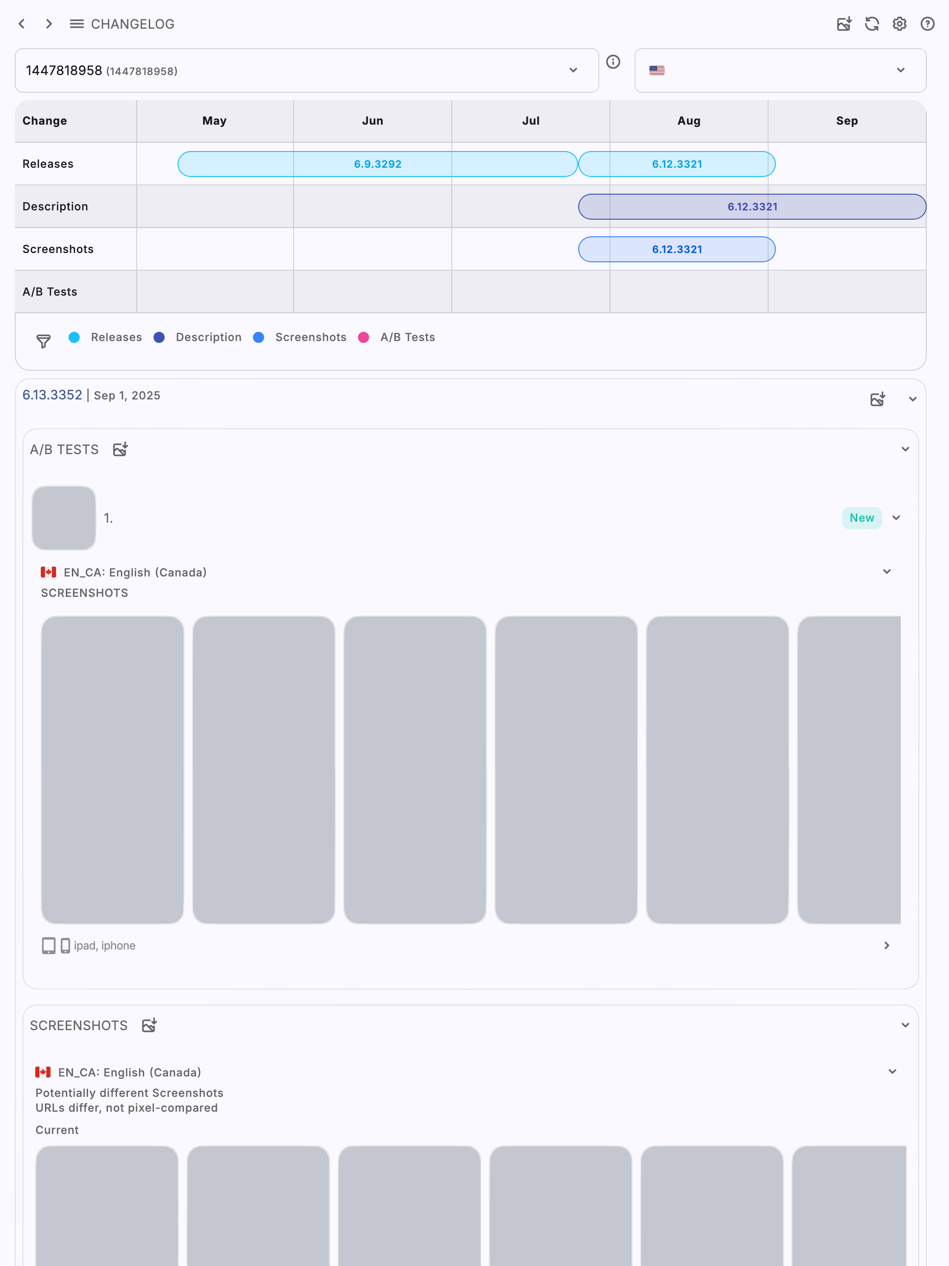Open first Current screenshot thumbnail
The image size is (949, 1266).
point(107,1206)
